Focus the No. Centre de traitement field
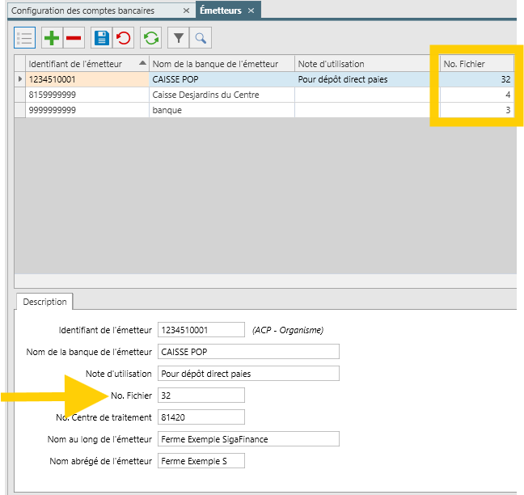Image resolution: width=524 pixels, height=495 pixels. tap(201, 417)
